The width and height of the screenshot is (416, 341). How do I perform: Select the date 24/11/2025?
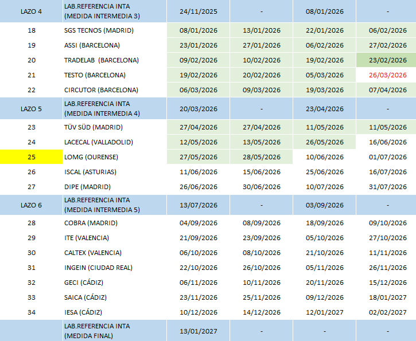tap(198, 11)
